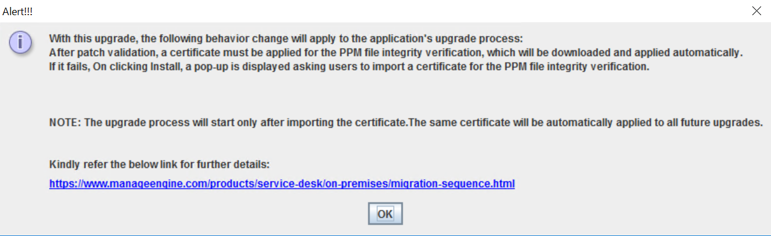Click the 'With this upgrade' message line
Screen dimensions: 771x236
[286, 39]
